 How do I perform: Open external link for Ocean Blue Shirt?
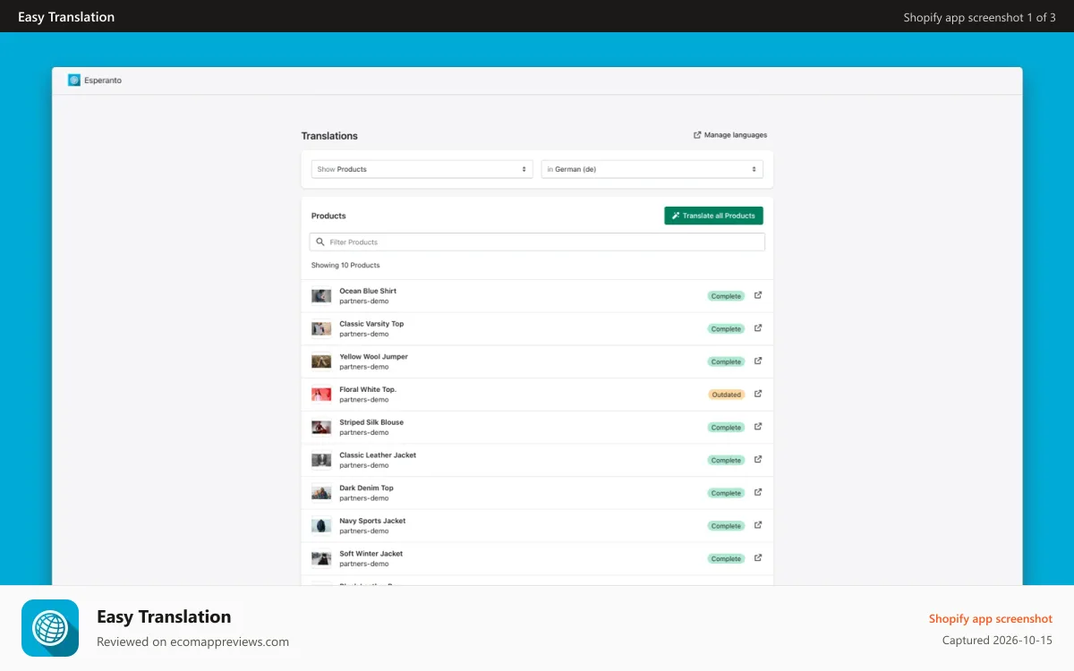pos(758,295)
